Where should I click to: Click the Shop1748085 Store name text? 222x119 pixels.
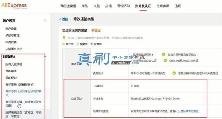(167, 99)
